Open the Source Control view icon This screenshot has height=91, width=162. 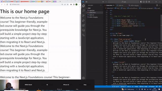84,16
